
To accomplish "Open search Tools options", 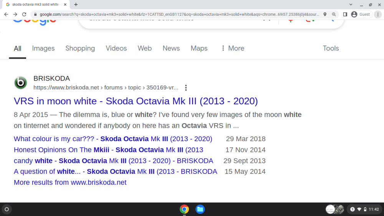I will tap(331, 48).
